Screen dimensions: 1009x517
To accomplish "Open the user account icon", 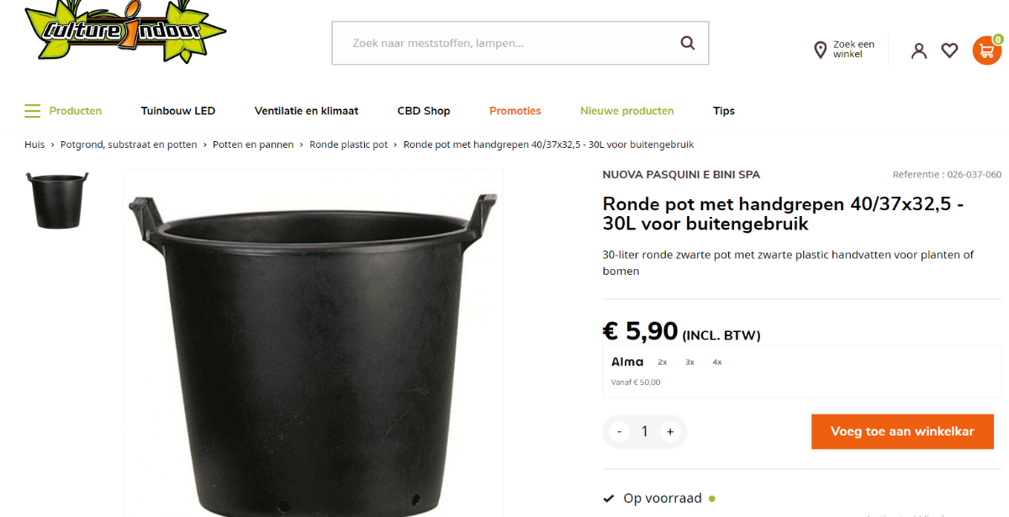I will [x=919, y=50].
